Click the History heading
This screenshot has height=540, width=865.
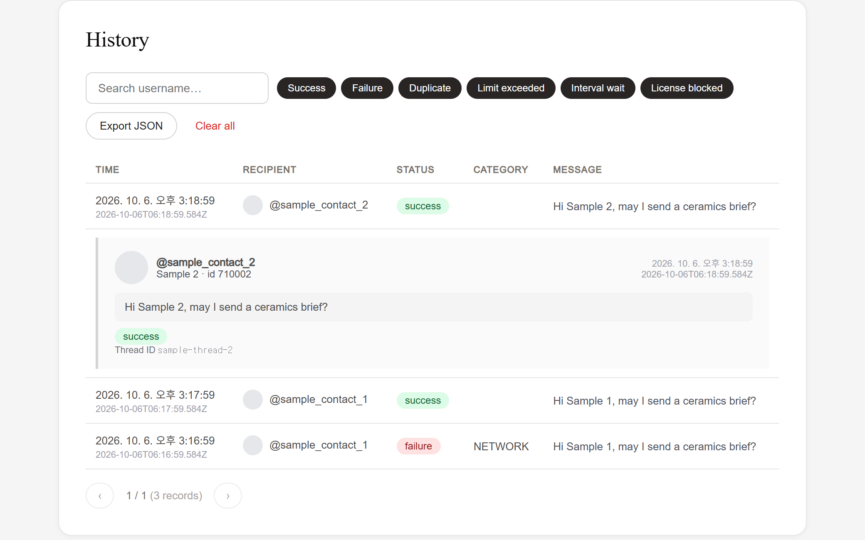[117, 40]
